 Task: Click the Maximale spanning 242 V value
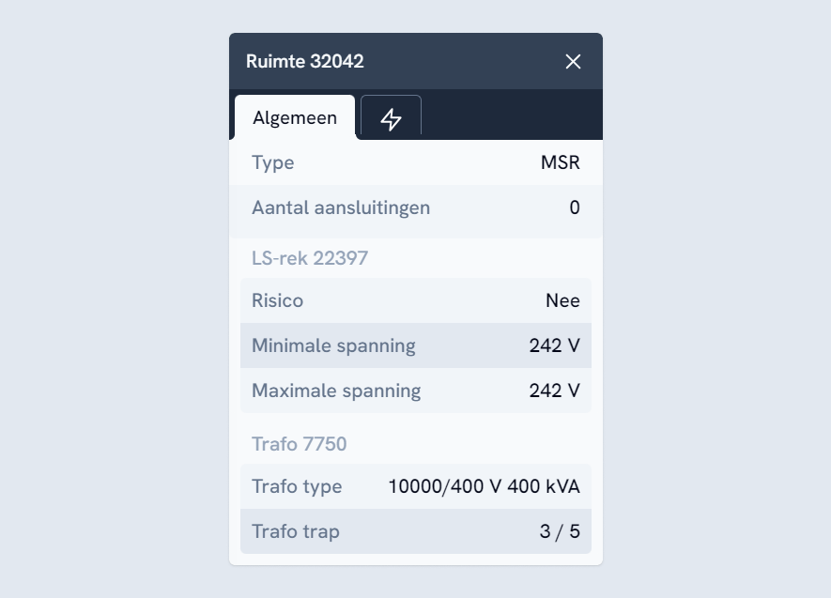[554, 391]
